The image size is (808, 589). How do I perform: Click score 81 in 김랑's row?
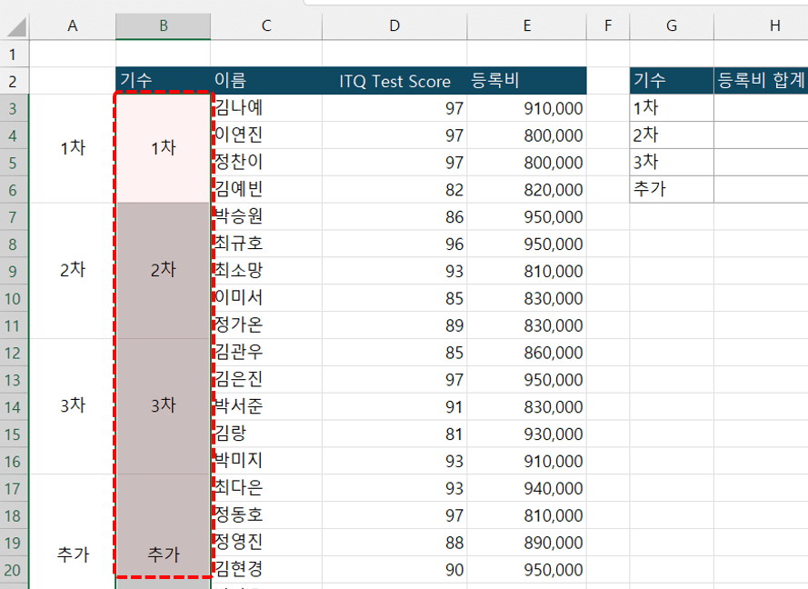tap(394, 434)
